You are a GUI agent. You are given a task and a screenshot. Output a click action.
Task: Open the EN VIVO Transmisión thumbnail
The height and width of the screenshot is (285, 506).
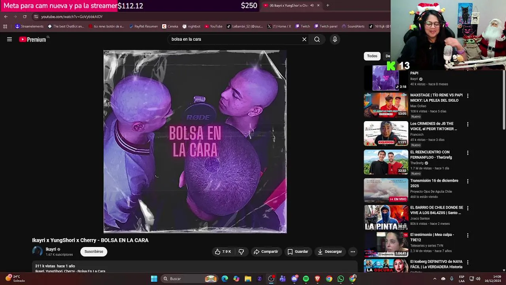click(x=386, y=190)
